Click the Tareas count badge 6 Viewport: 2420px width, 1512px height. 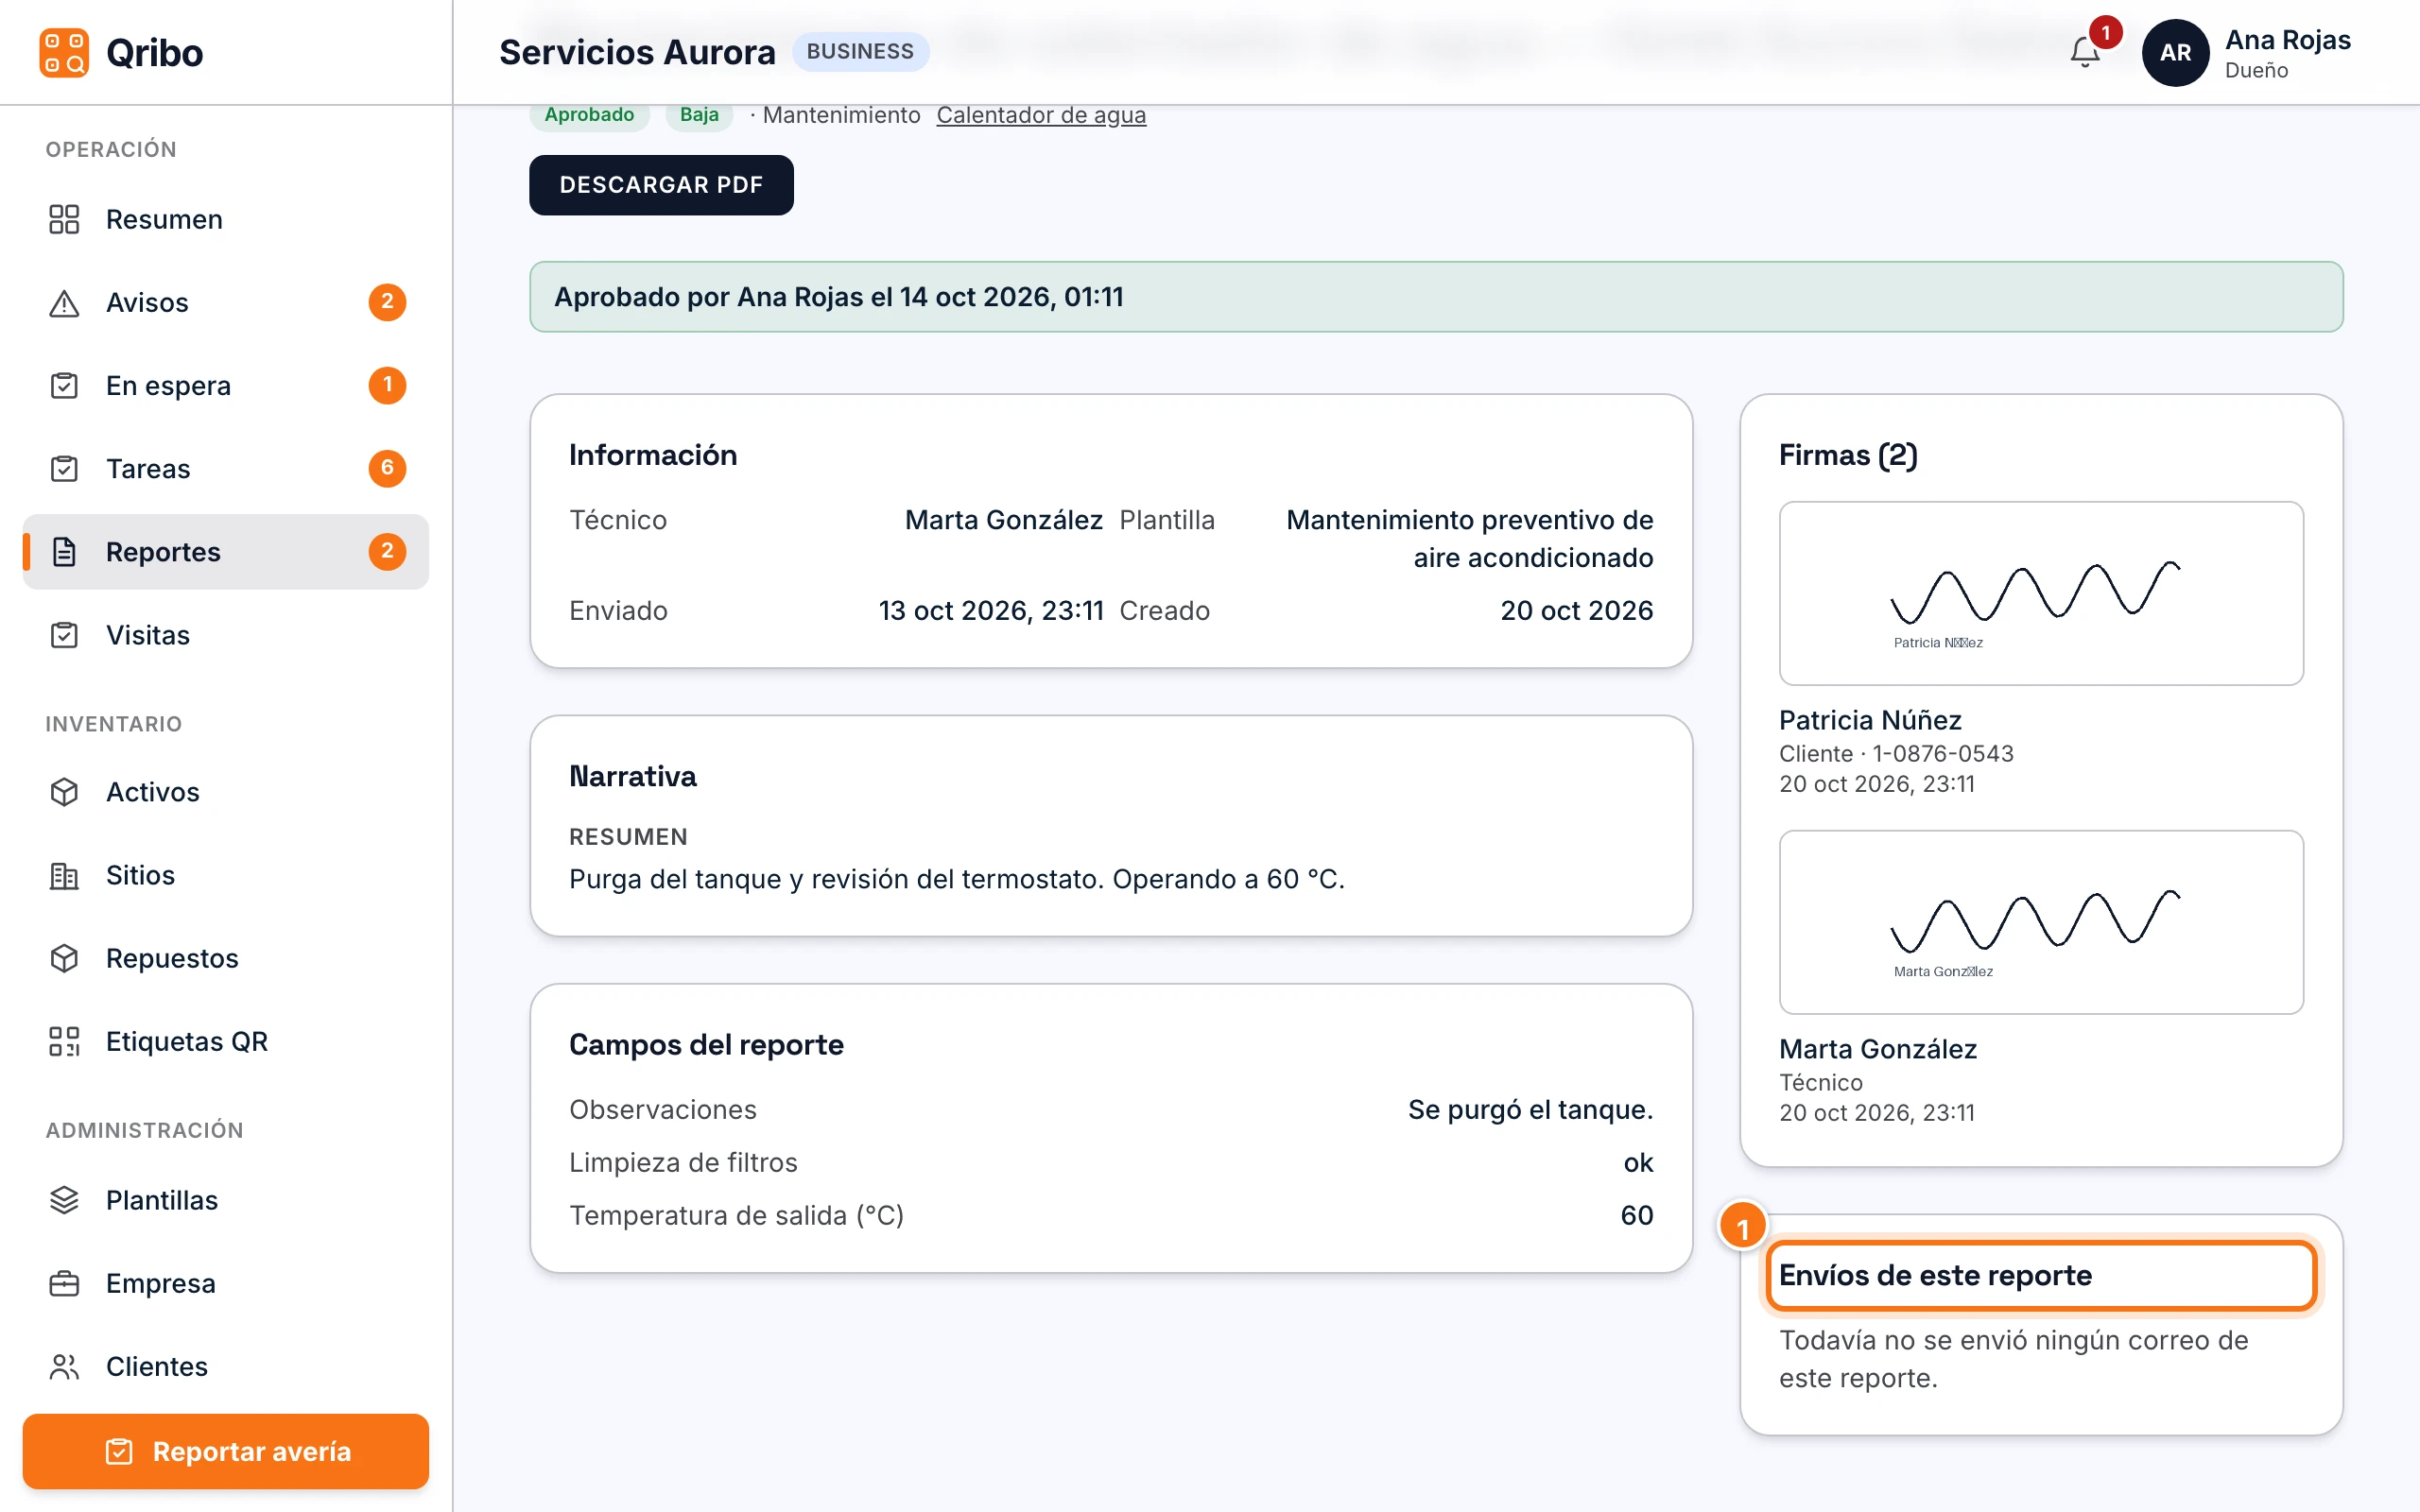click(x=387, y=468)
